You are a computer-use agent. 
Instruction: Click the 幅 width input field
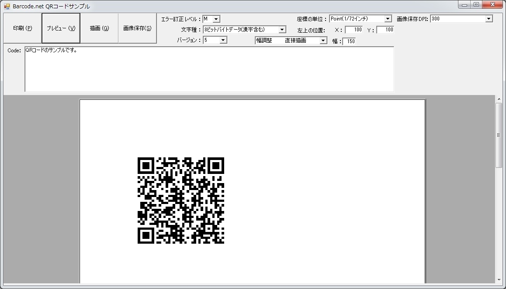coord(349,41)
